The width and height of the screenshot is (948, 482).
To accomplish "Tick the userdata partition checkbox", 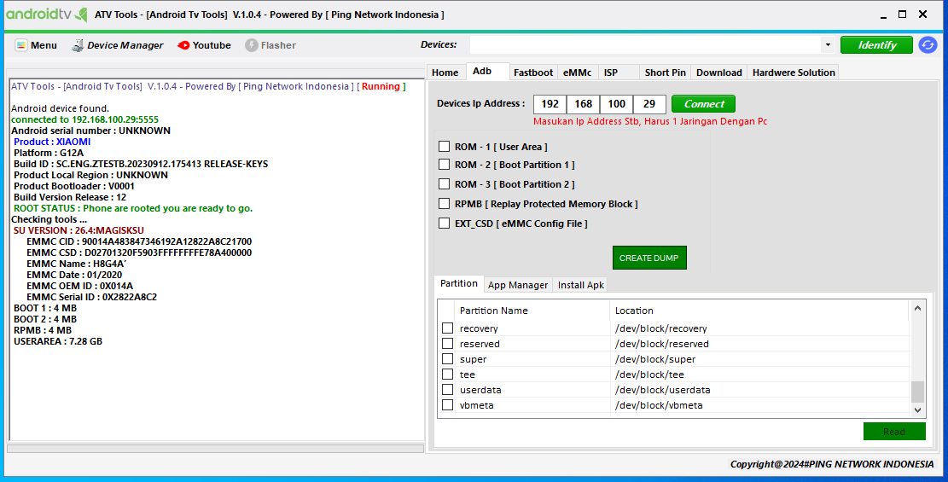I will click(x=448, y=390).
